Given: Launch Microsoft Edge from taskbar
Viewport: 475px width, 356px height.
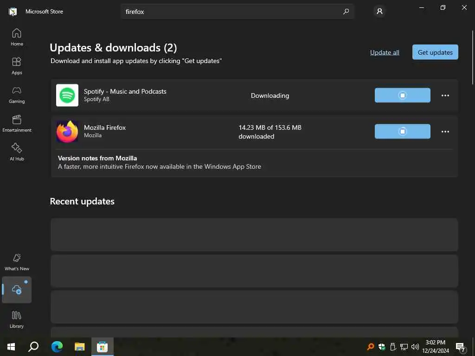Looking at the screenshot, I should (57, 347).
